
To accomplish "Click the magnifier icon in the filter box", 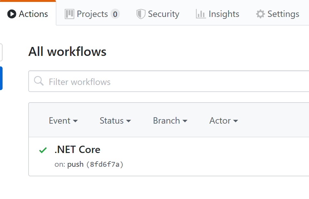I will click(39, 81).
